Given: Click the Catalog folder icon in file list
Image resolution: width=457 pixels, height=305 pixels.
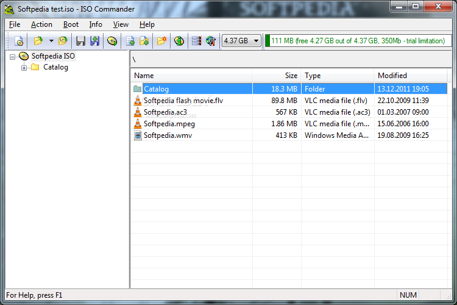Looking at the screenshot, I should click(x=137, y=89).
